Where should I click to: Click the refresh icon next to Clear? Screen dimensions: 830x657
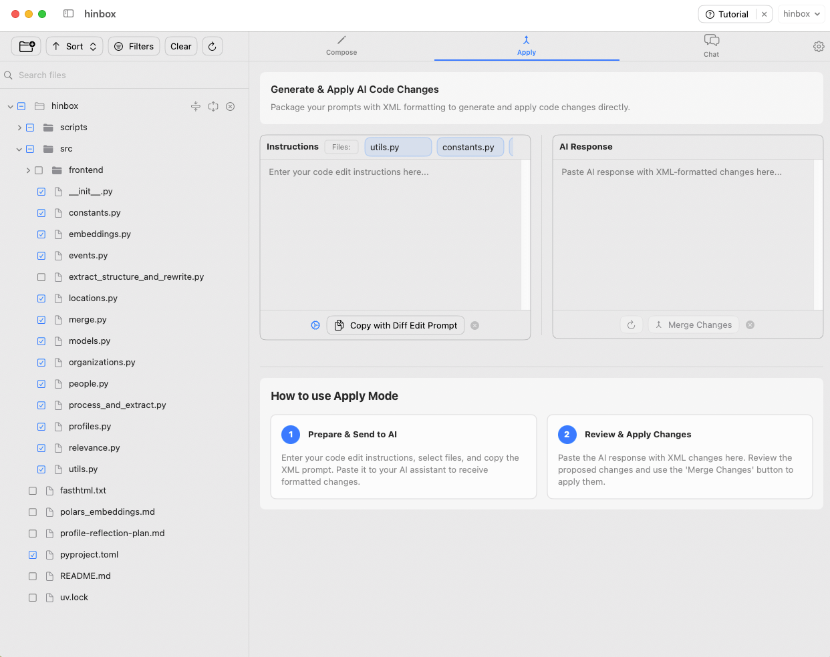pyautogui.click(x=212, y=46)
